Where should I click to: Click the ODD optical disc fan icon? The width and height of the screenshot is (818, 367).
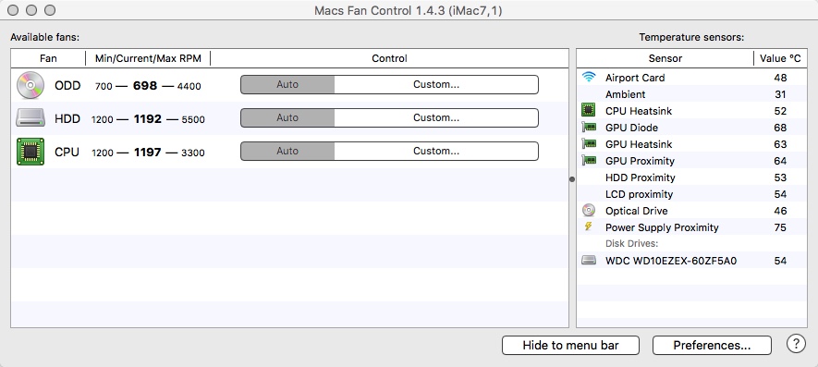tap(31, 85)
